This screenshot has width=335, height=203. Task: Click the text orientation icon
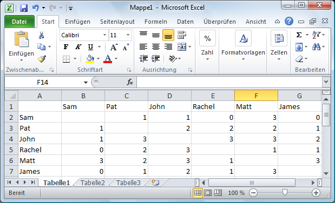point(173,58)
